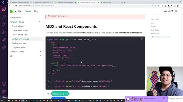Open VS Code from the taskbar
Image resolution: width=183 pixels, height=102 pixels.
(33, 101)
